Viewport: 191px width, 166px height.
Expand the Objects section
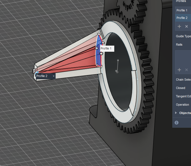[x=176, y=113]
